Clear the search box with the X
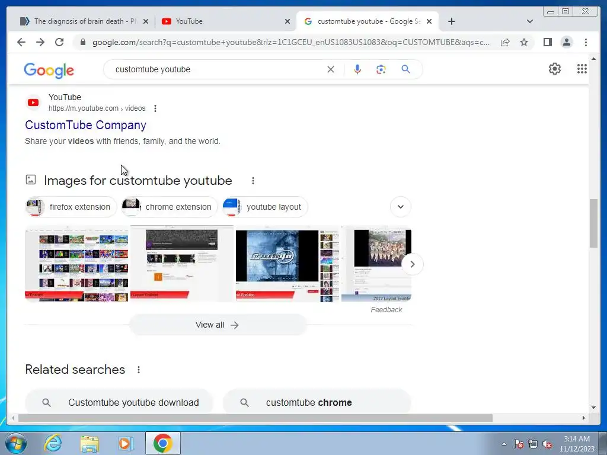The image size is (607, 455). (x=331, y=69)
